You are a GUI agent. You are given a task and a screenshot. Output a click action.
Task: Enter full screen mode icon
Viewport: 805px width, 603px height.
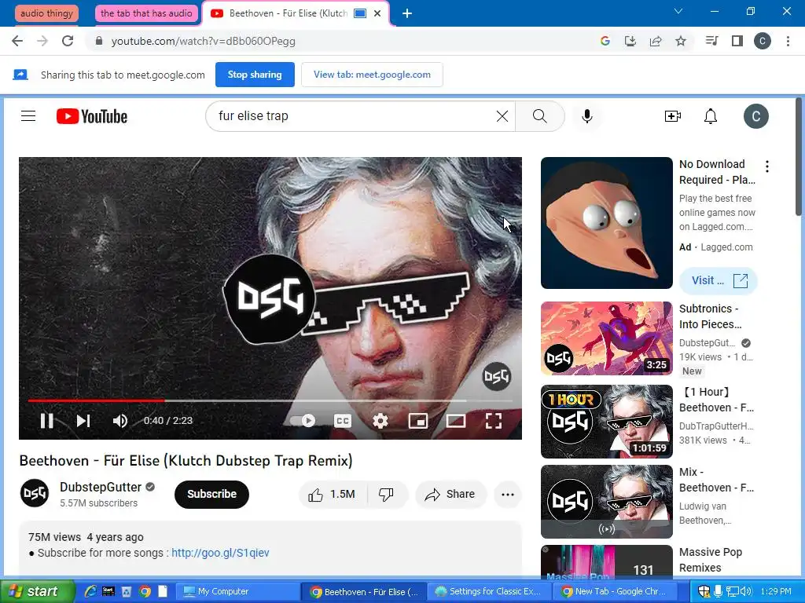click(494, 421)
